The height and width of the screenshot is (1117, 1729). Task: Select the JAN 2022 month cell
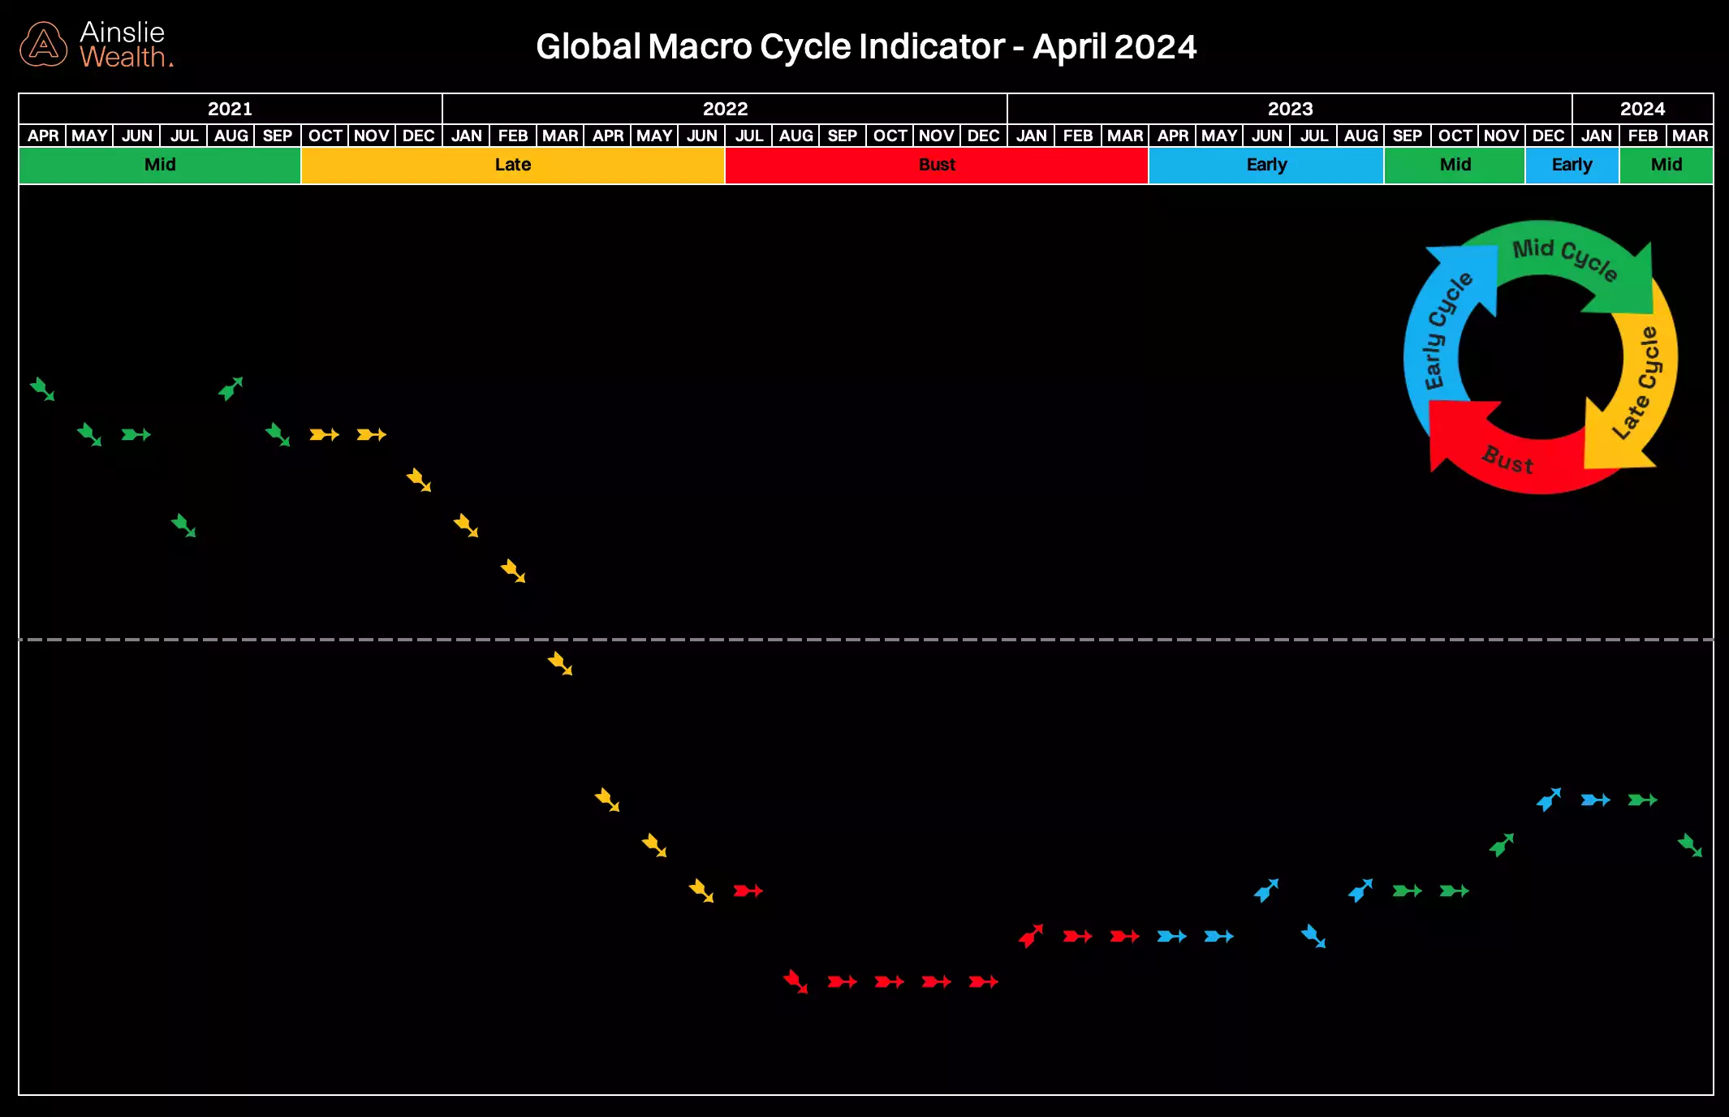(x=466, y=136)
